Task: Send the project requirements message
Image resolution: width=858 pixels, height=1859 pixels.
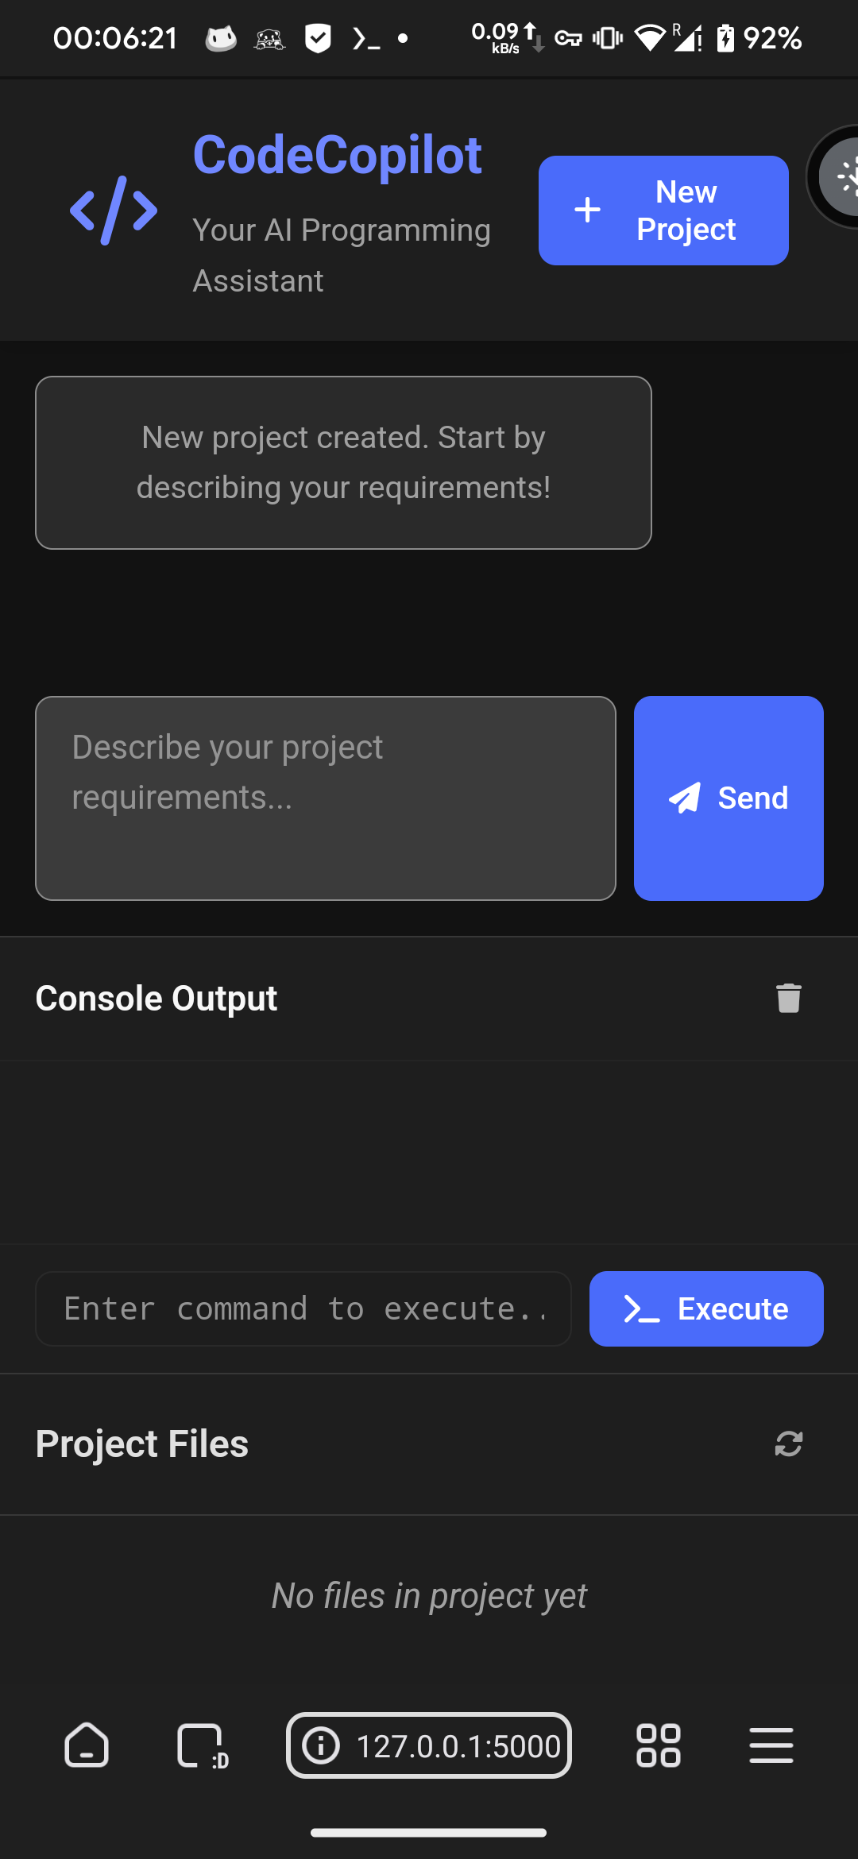Action: 729,798
